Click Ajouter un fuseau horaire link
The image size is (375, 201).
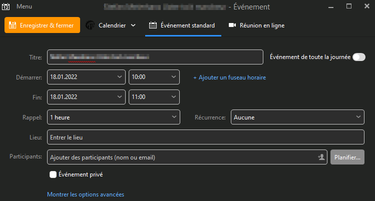[229, 77]
